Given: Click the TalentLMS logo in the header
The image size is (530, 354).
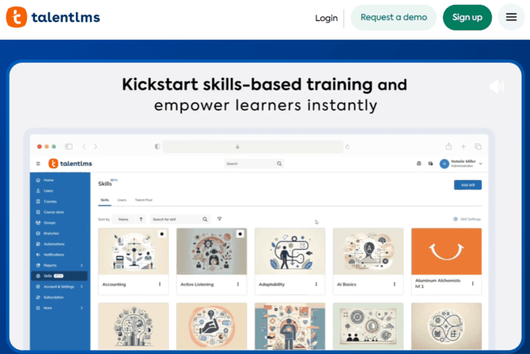Looking at the screenshot, I should click(x=53, y=17).
